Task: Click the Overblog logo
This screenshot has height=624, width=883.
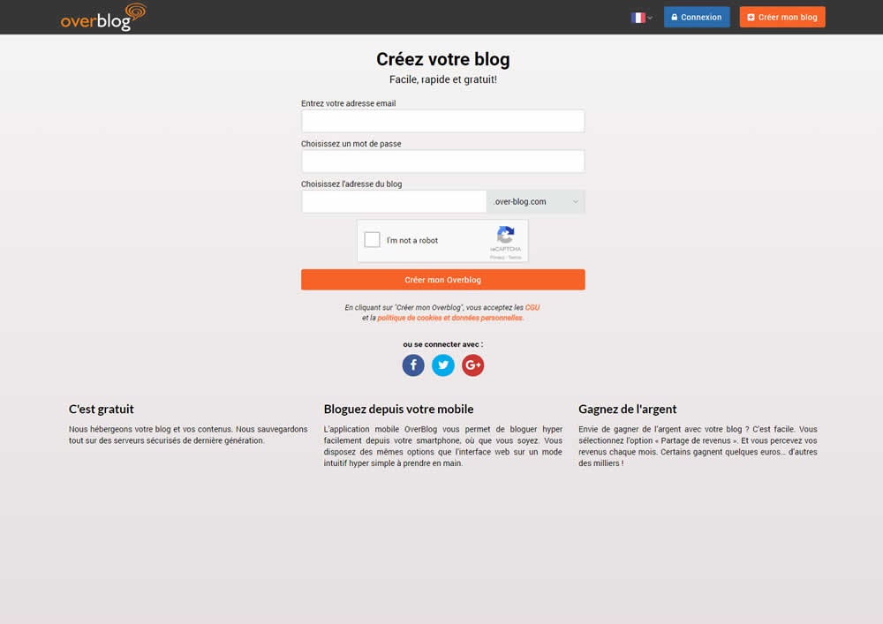Action: pyautogui.click(x=103, y=17)
